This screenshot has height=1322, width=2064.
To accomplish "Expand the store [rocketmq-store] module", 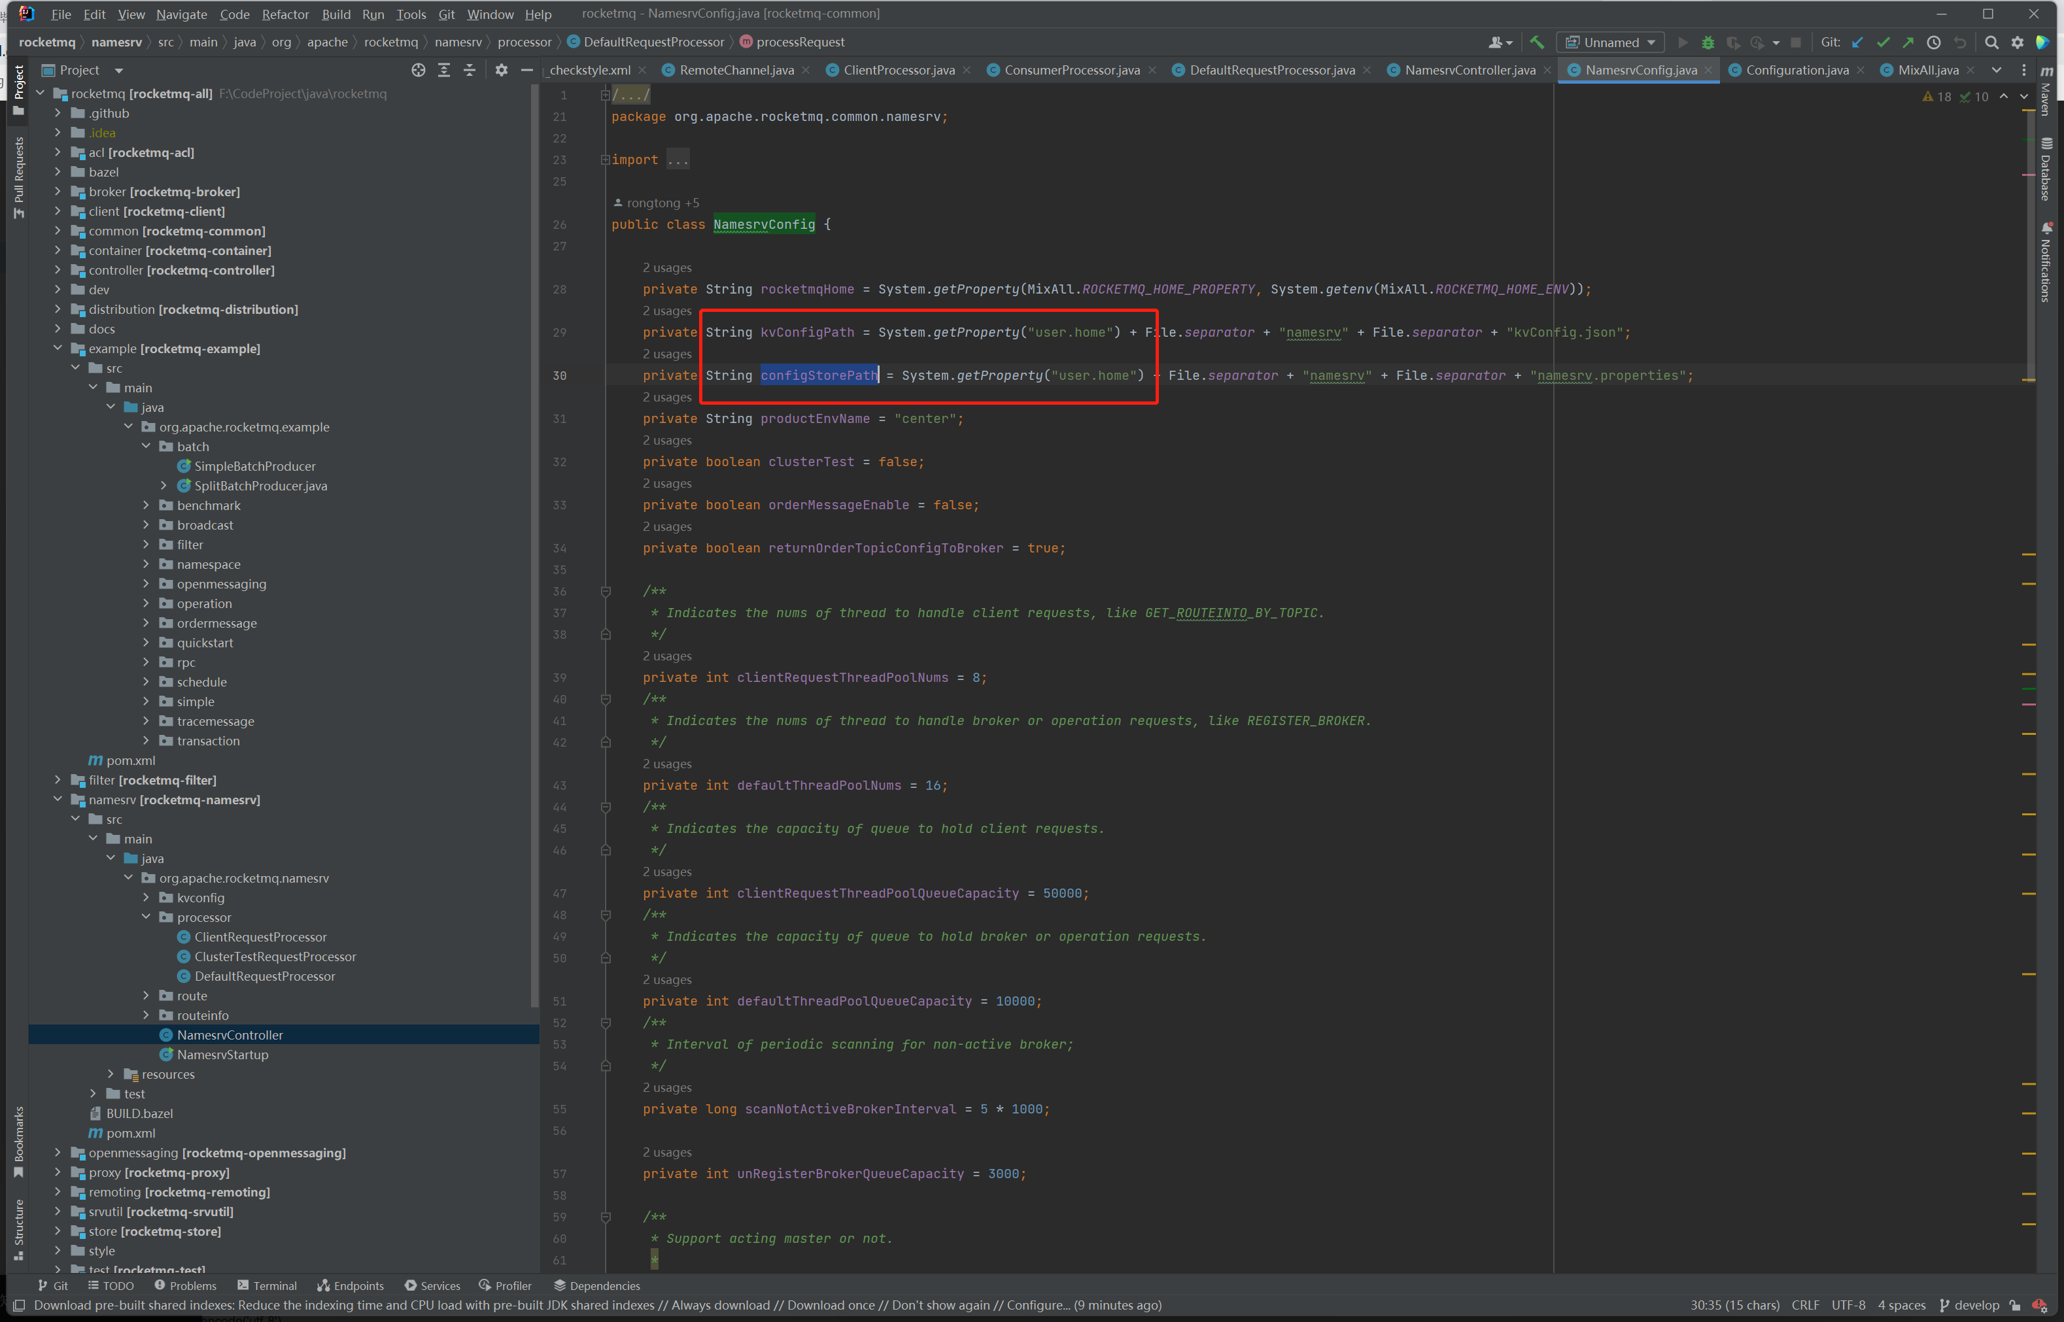I will coord(58,1231).
